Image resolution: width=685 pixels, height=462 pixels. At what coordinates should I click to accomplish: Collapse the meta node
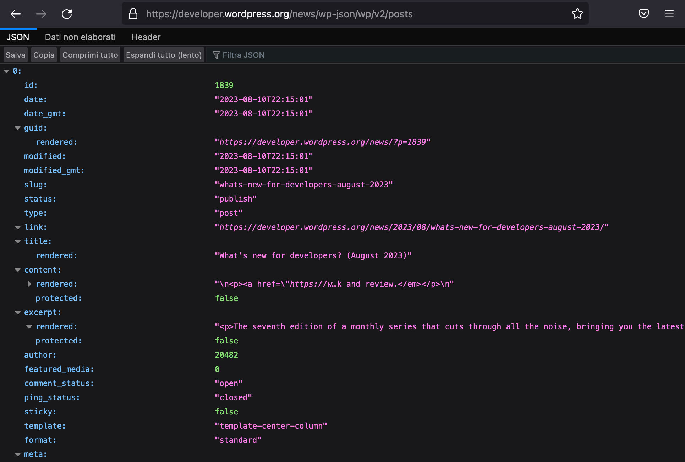tap(18, 454)
